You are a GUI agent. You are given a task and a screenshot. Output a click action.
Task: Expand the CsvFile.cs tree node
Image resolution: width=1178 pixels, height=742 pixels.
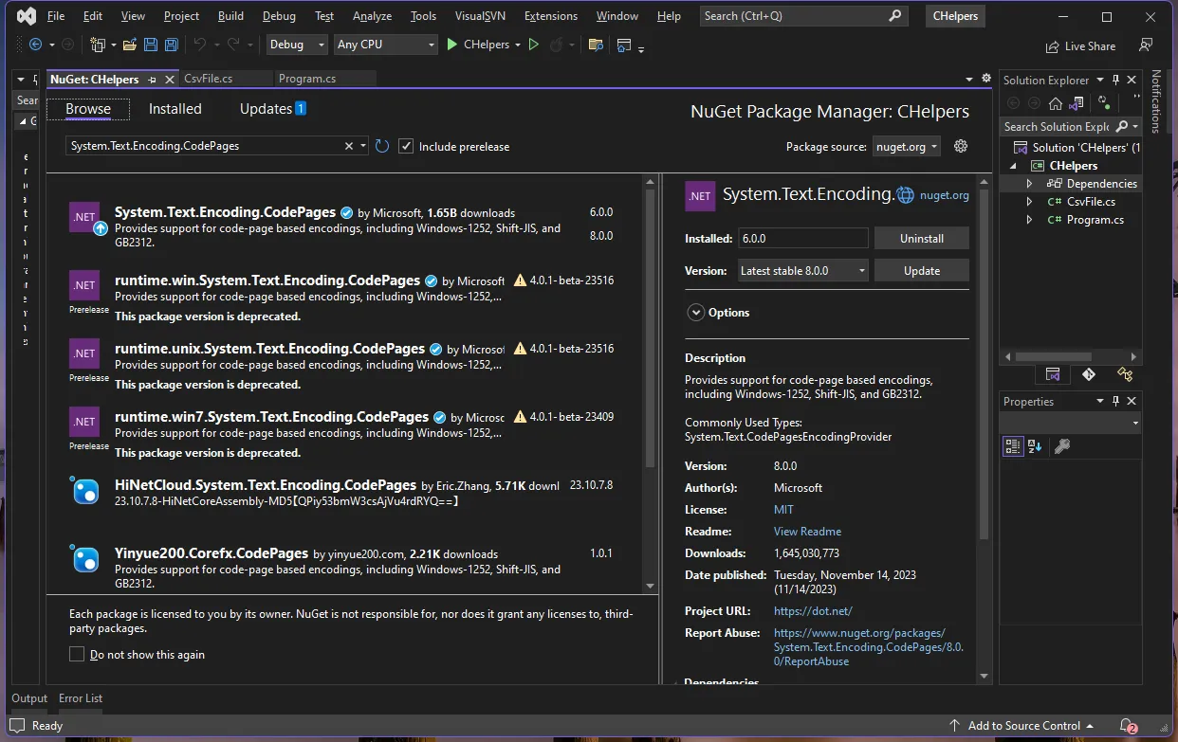(x=1030, y=202)
